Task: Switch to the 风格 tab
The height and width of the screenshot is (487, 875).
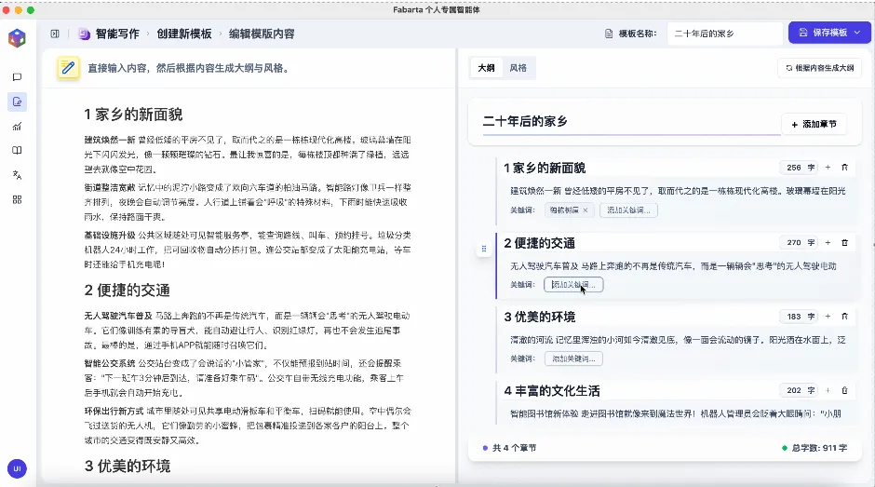Action: pos(518,68)
